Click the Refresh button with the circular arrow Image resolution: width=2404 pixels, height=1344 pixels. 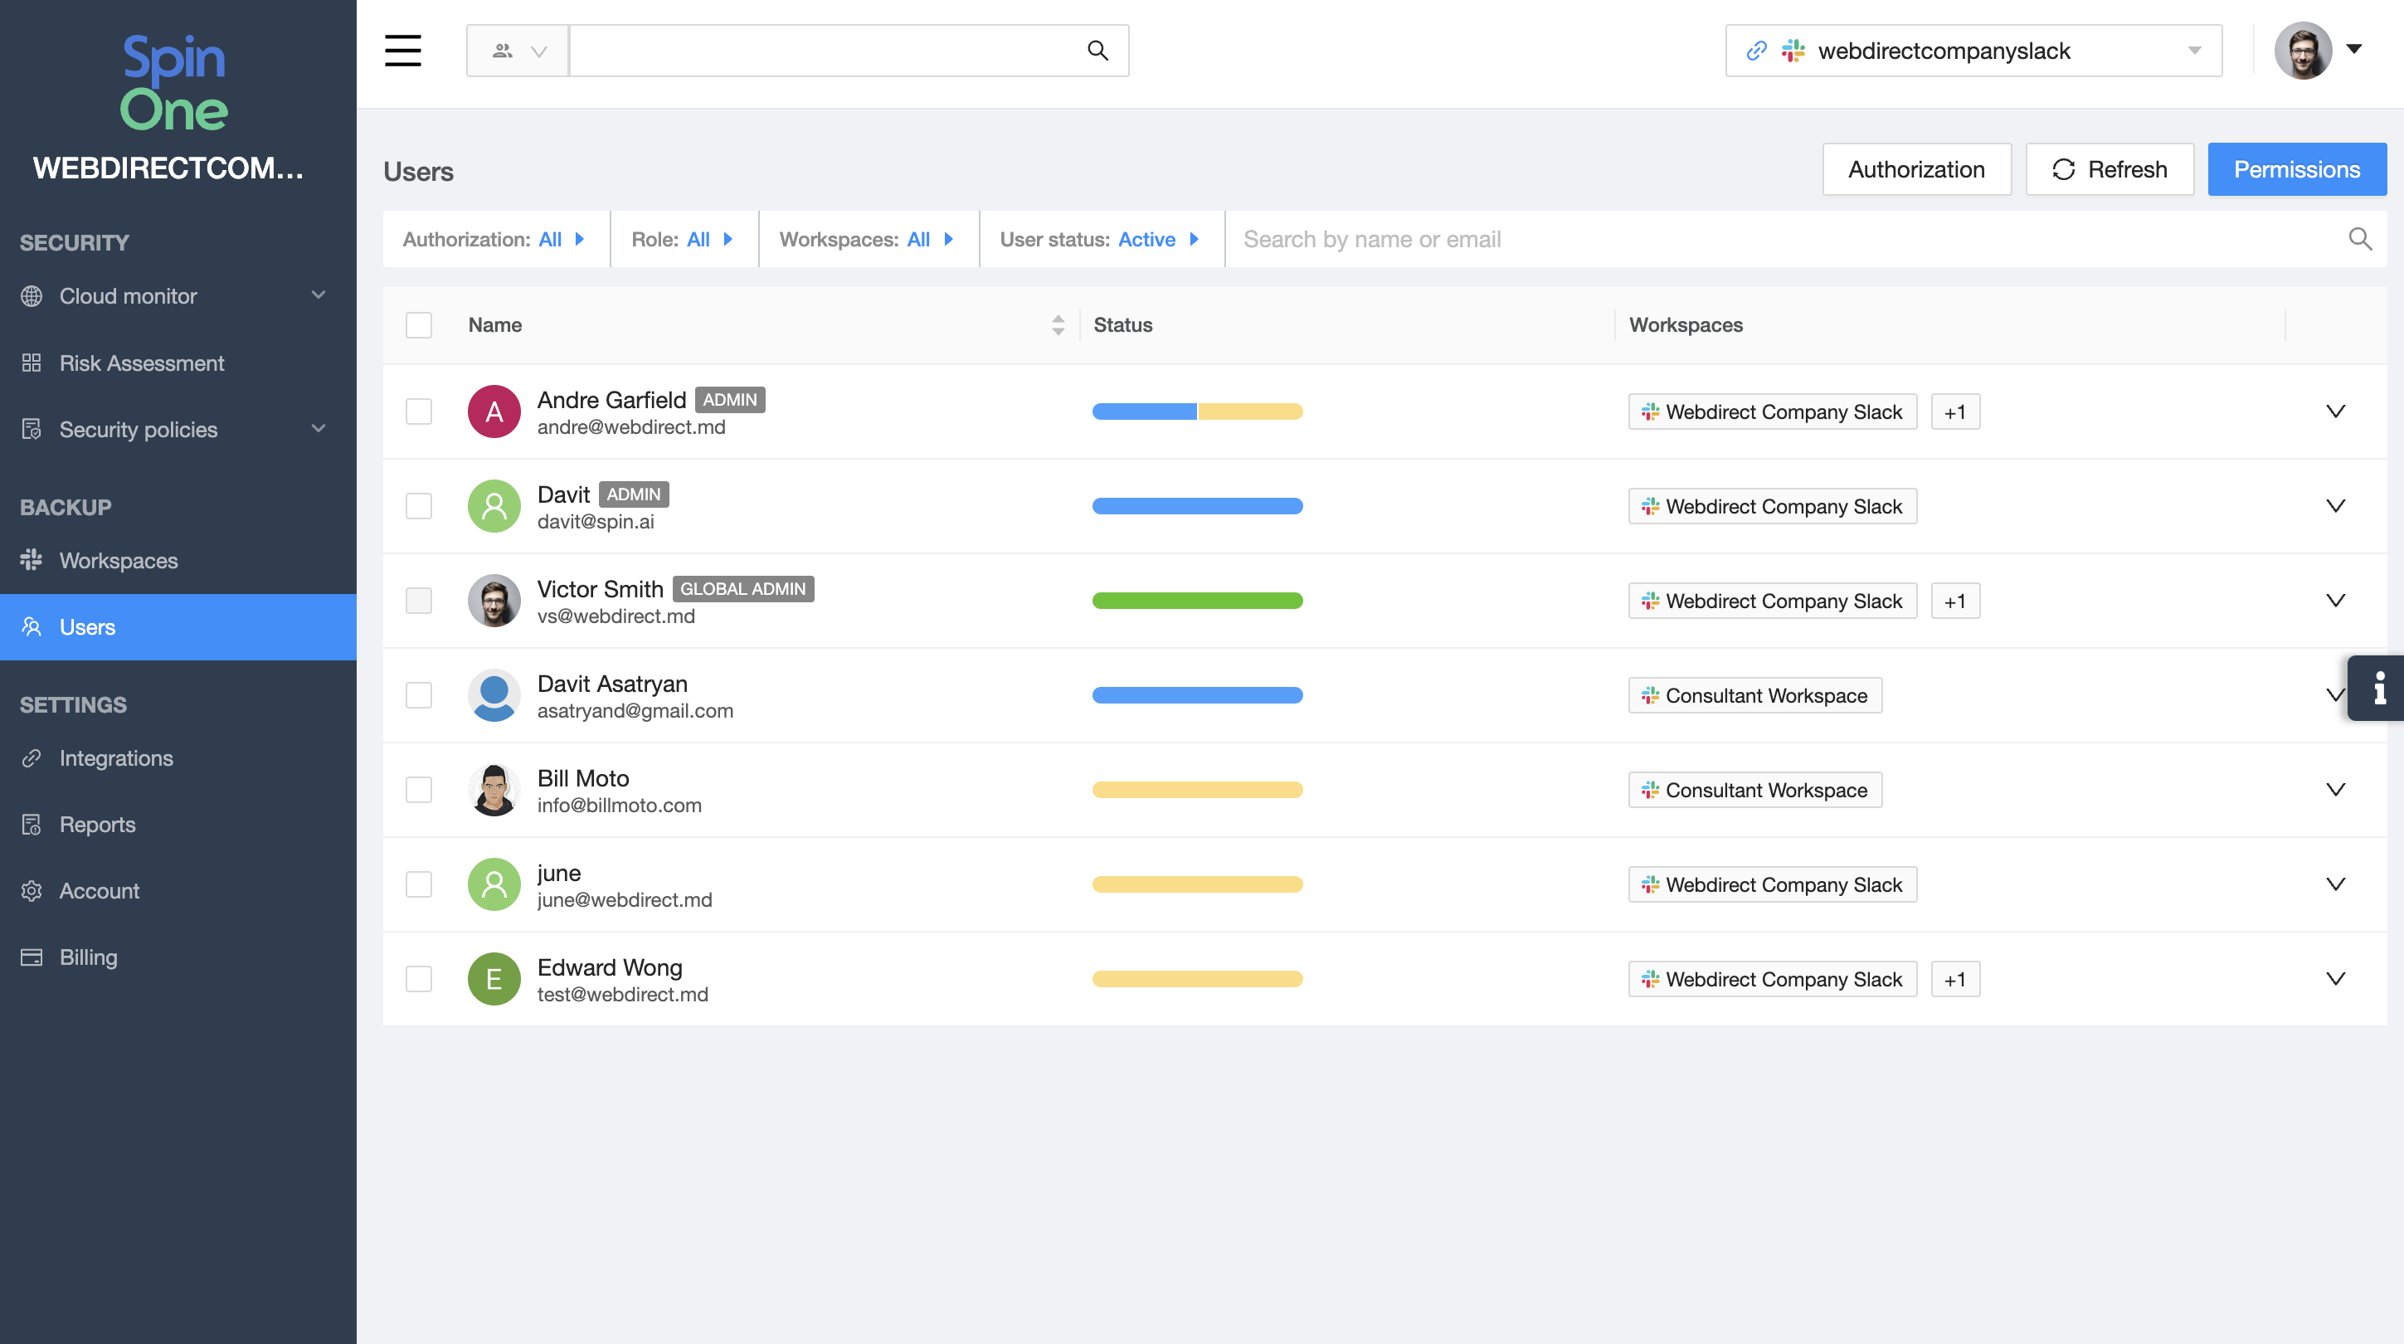click(2109, 169)
